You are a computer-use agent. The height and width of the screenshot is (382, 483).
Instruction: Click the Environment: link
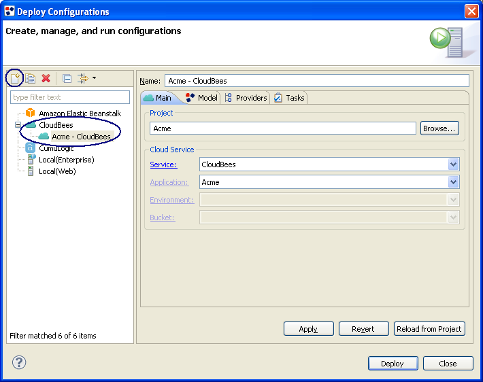(171, 200)
